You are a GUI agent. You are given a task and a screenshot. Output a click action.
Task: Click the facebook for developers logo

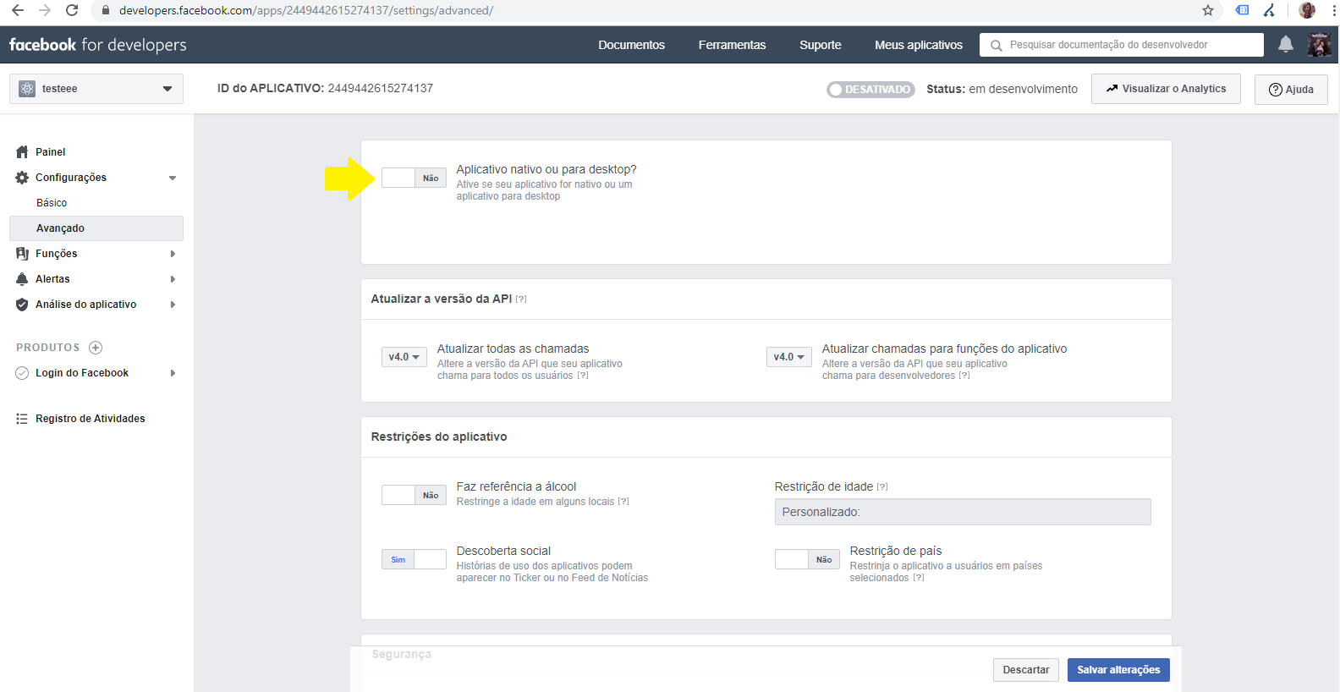(x=98, y=45)
